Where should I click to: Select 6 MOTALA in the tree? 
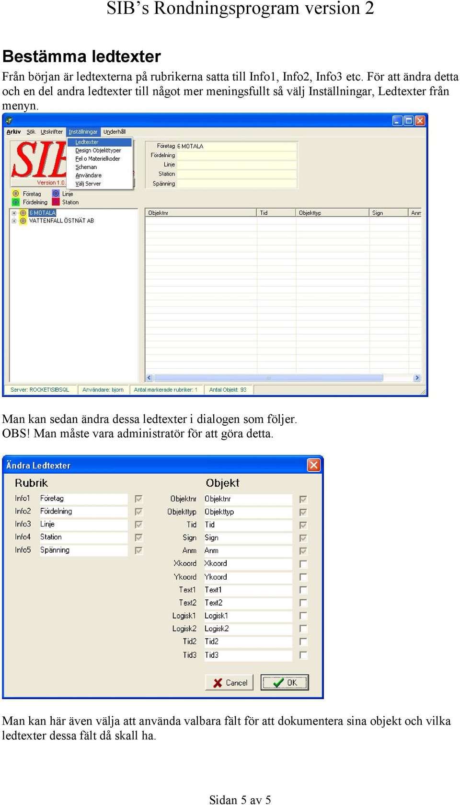point(42,213)
